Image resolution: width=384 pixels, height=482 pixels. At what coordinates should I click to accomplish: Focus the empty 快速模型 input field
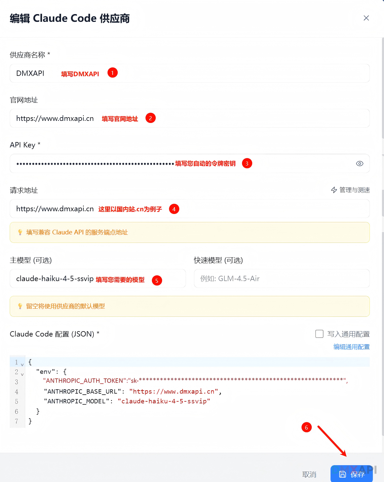[281, 279]
